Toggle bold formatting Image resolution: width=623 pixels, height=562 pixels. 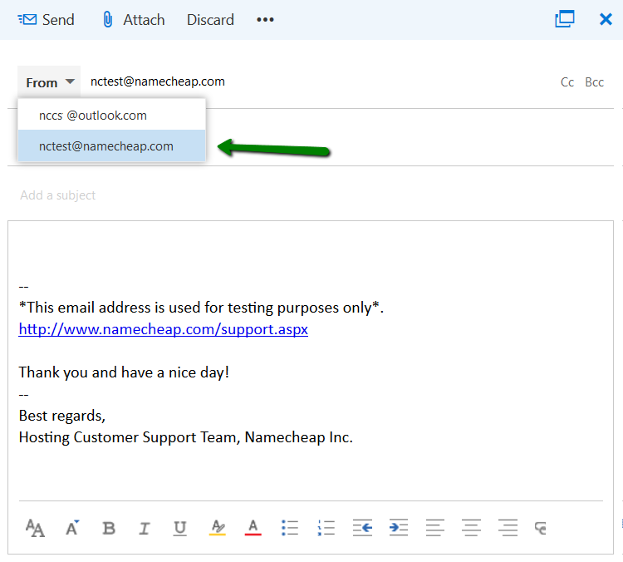(109, 528)
